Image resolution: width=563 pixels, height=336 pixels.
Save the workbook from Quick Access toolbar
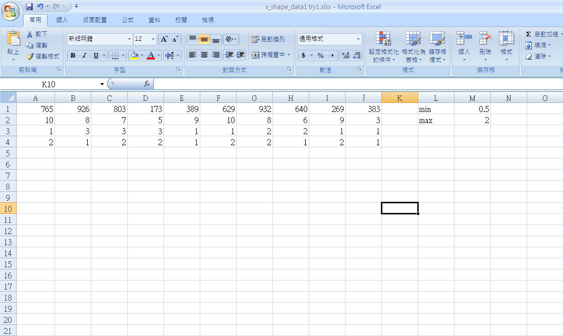pos(29,7)
